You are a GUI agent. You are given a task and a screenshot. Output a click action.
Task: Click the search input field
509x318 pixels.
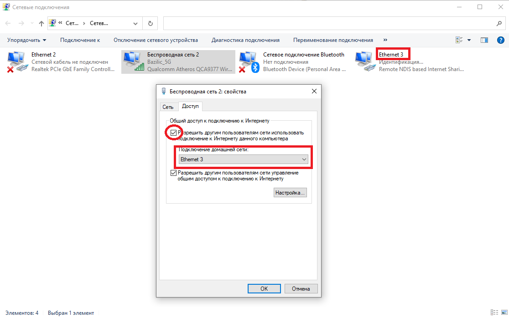point(328,23)
